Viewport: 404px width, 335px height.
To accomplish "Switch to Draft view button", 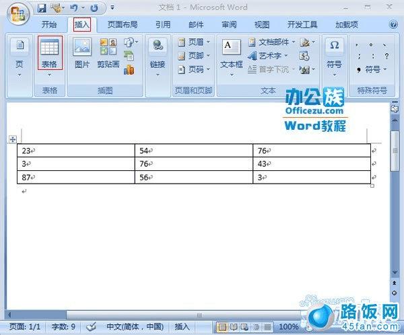I will point(267,327).
